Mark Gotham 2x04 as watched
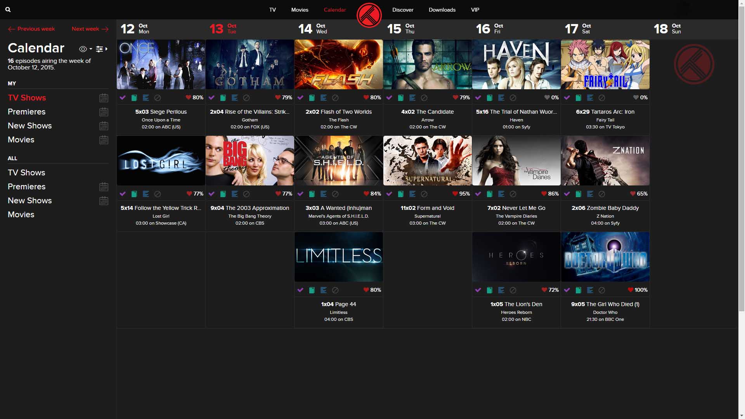745x419 pixels. pyautogui.click(x=211, y=98)
